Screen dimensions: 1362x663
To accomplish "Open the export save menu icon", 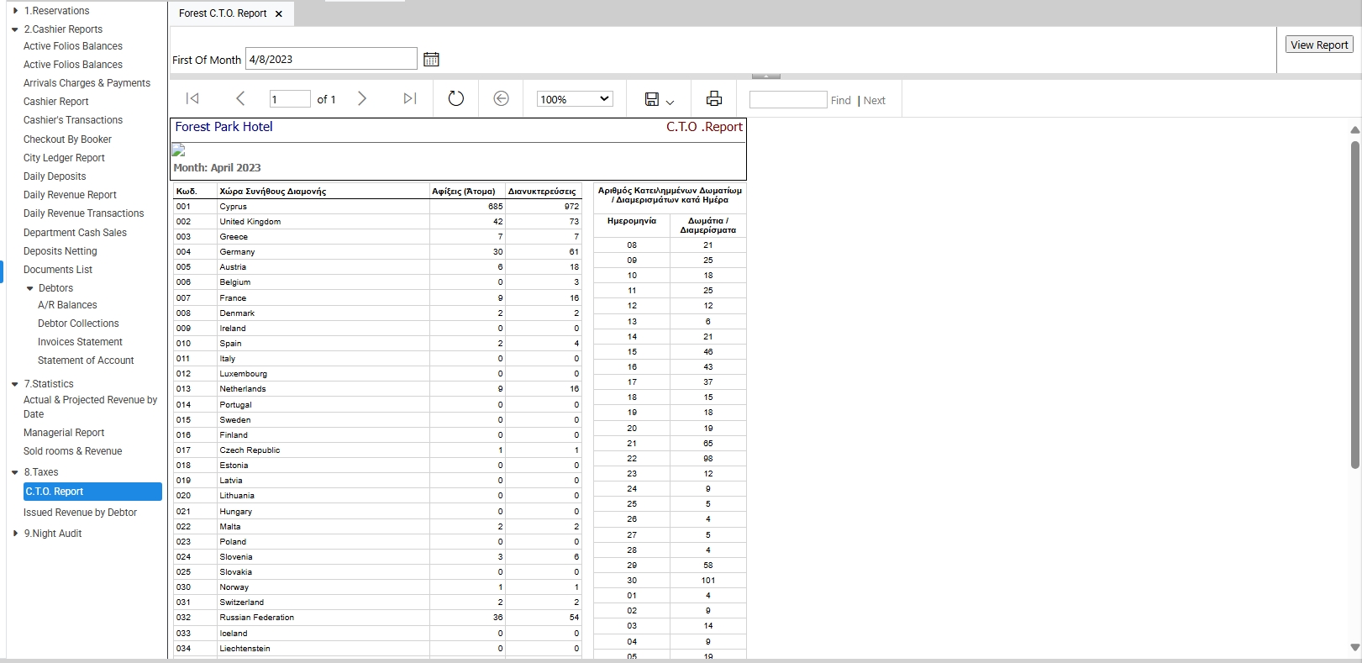I will click(x=659, y=99).
